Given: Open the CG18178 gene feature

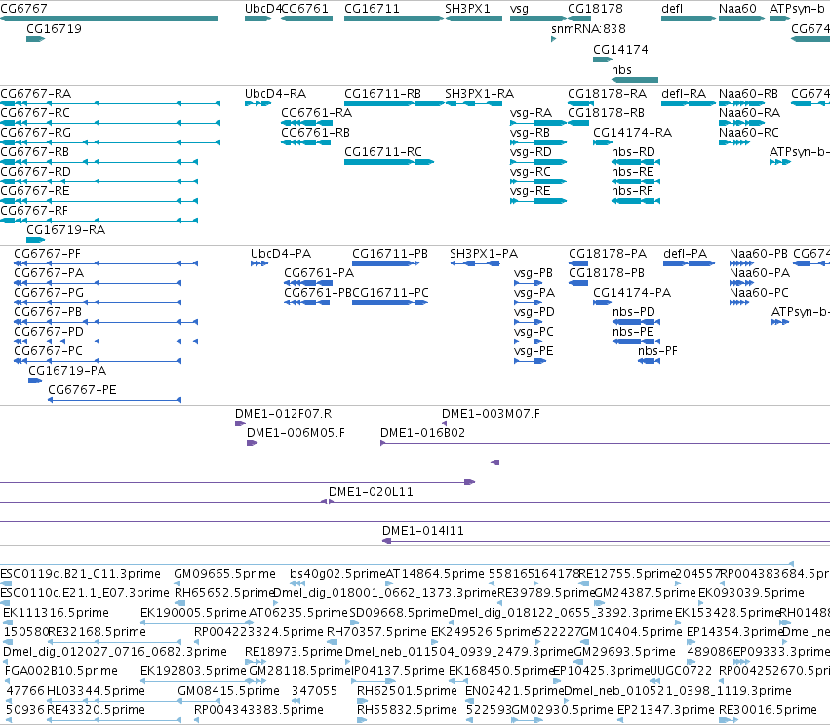Looking at the screenshot, I should (579, 19).
